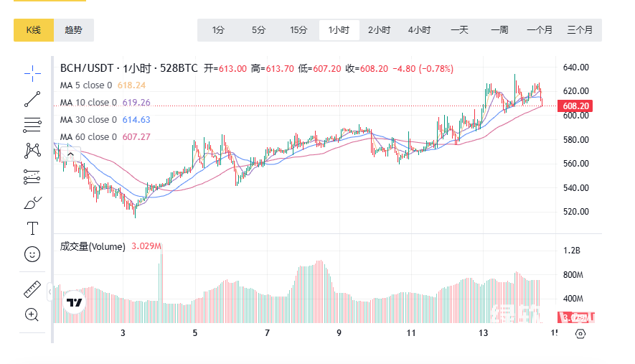Activate the ruler measure tool

coord(32,289)
